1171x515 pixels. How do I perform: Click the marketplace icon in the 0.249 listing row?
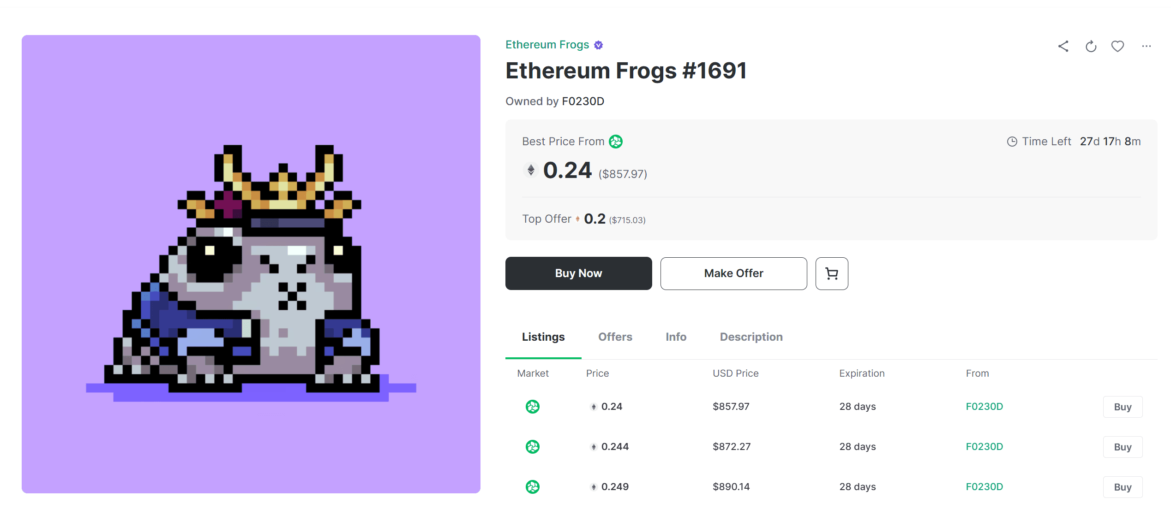point(533,487)
